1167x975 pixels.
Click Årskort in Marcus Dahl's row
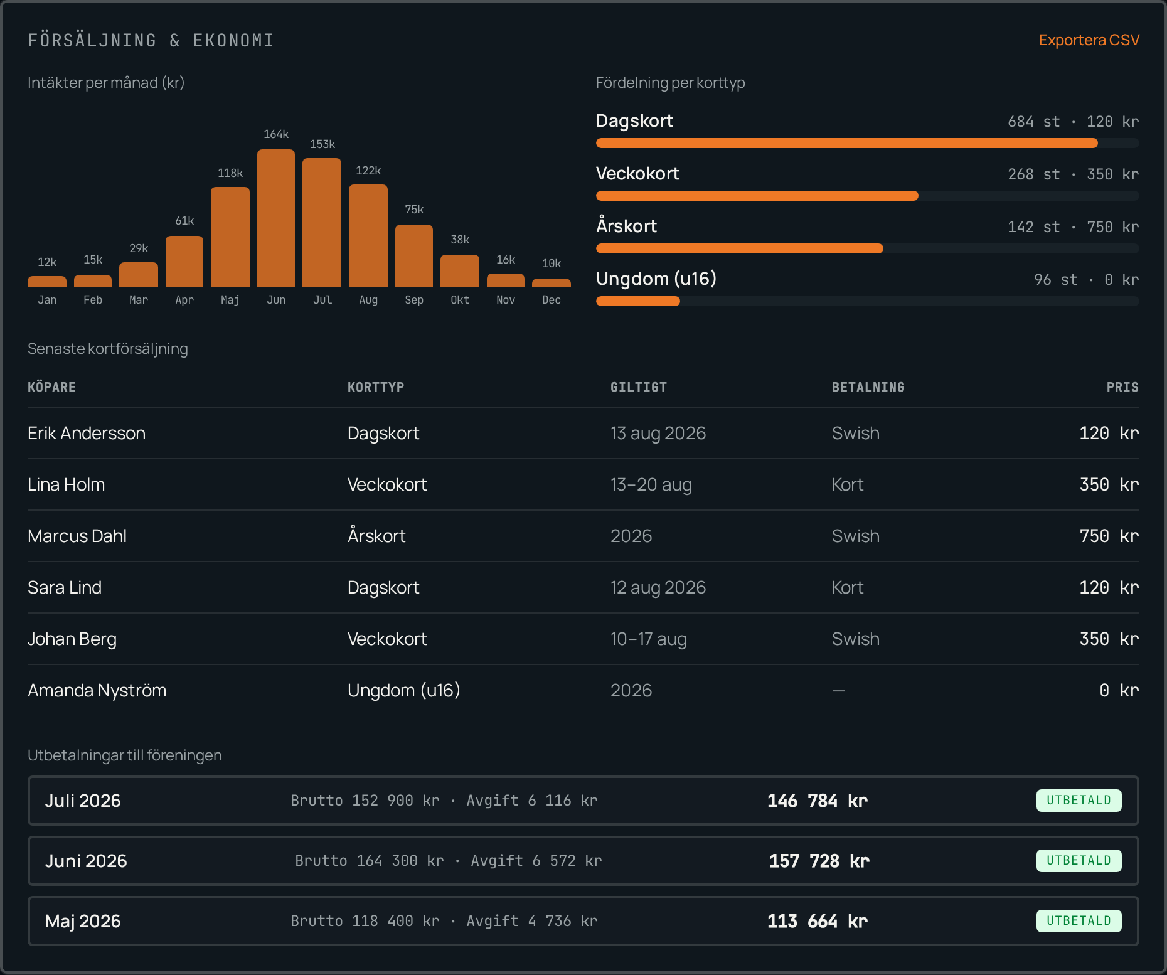click(376, 536)
